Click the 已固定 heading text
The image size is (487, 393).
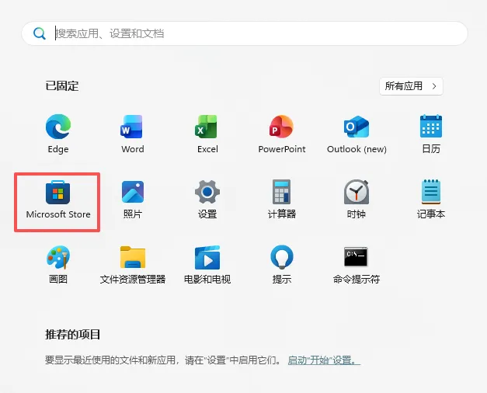(62, 85)
